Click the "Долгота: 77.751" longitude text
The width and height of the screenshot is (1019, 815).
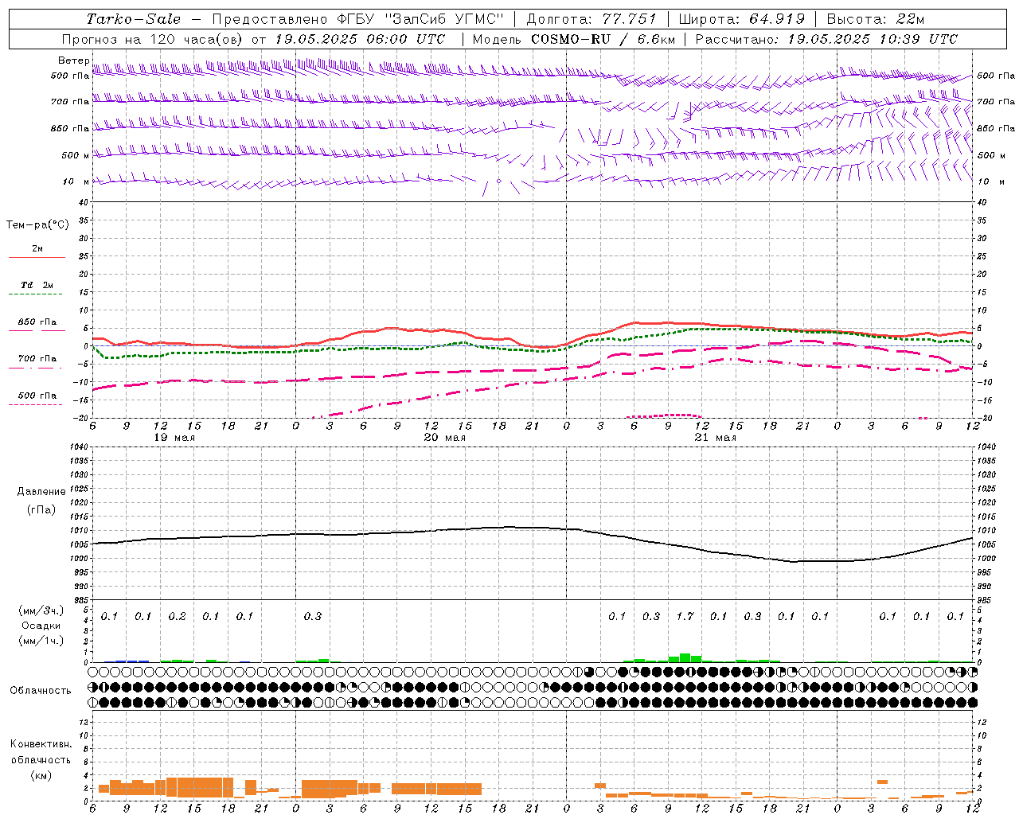(591, 19)
